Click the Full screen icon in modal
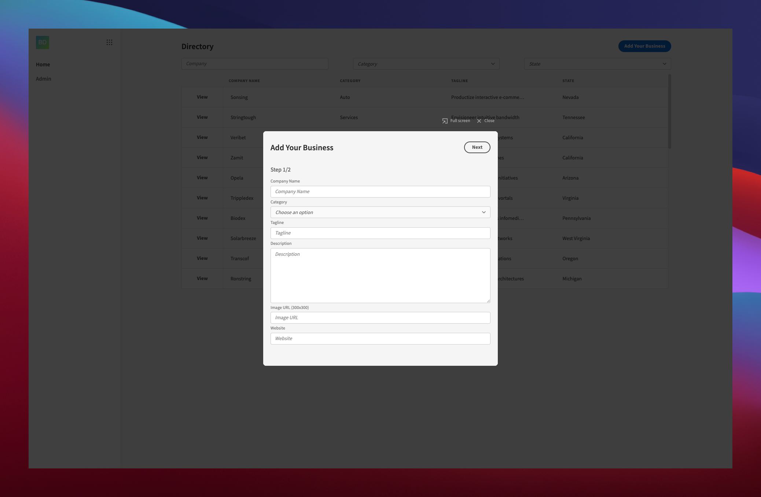This screenshot has width=761, height=497. pos(444,121)
